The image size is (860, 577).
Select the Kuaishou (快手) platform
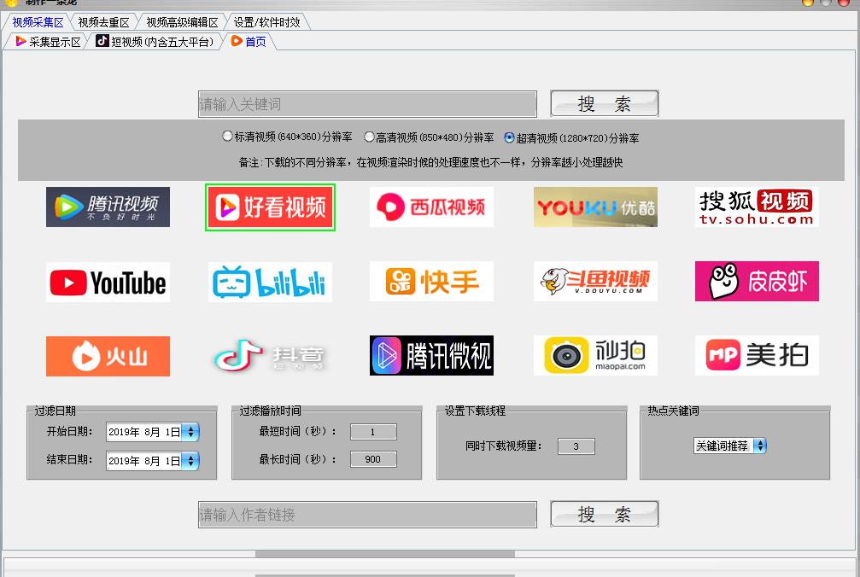431,282
